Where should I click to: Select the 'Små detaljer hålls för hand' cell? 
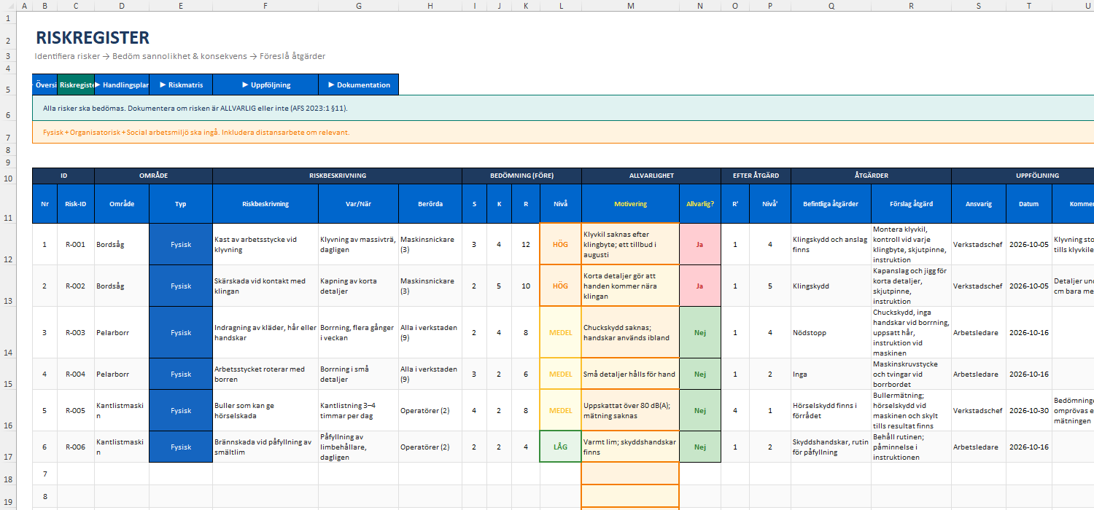[631, 374]
